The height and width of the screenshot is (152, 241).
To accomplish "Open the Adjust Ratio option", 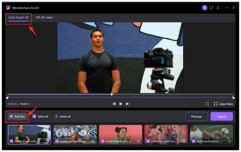I will coord(223,104).
